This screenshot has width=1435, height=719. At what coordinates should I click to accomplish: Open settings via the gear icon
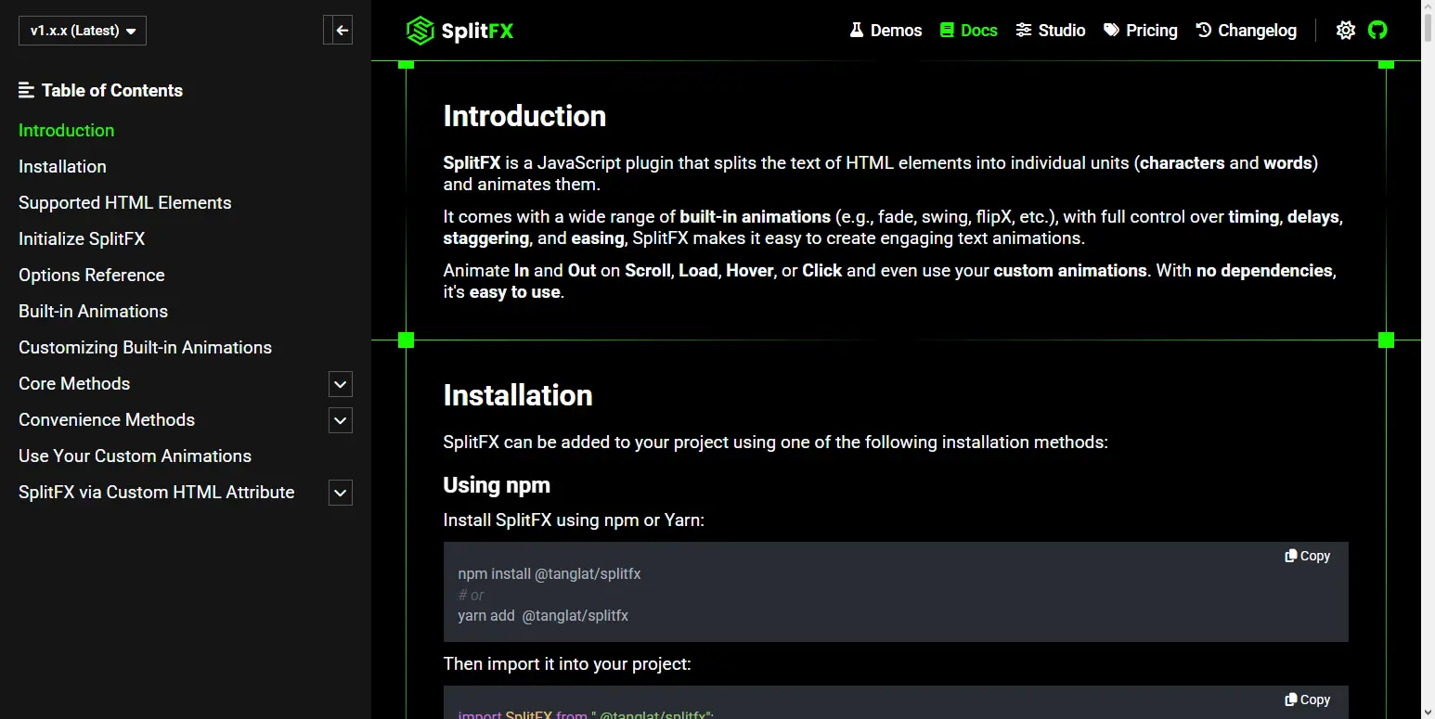[x=1345, y=31]
